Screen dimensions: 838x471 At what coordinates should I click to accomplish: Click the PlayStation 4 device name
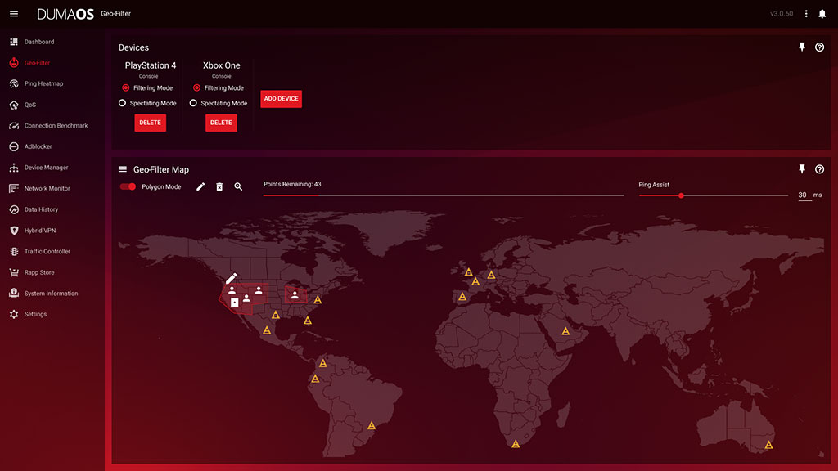pos(151,65)
